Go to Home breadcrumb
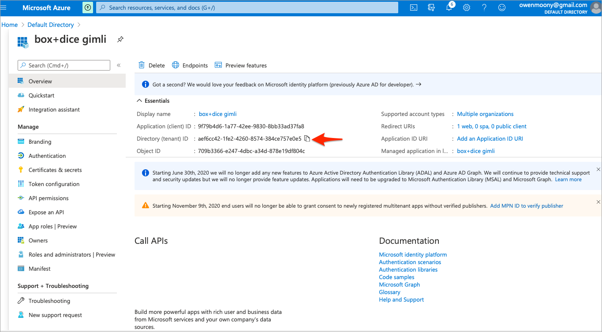The width and height of the screenshot is (602, 332). [10, 25]
